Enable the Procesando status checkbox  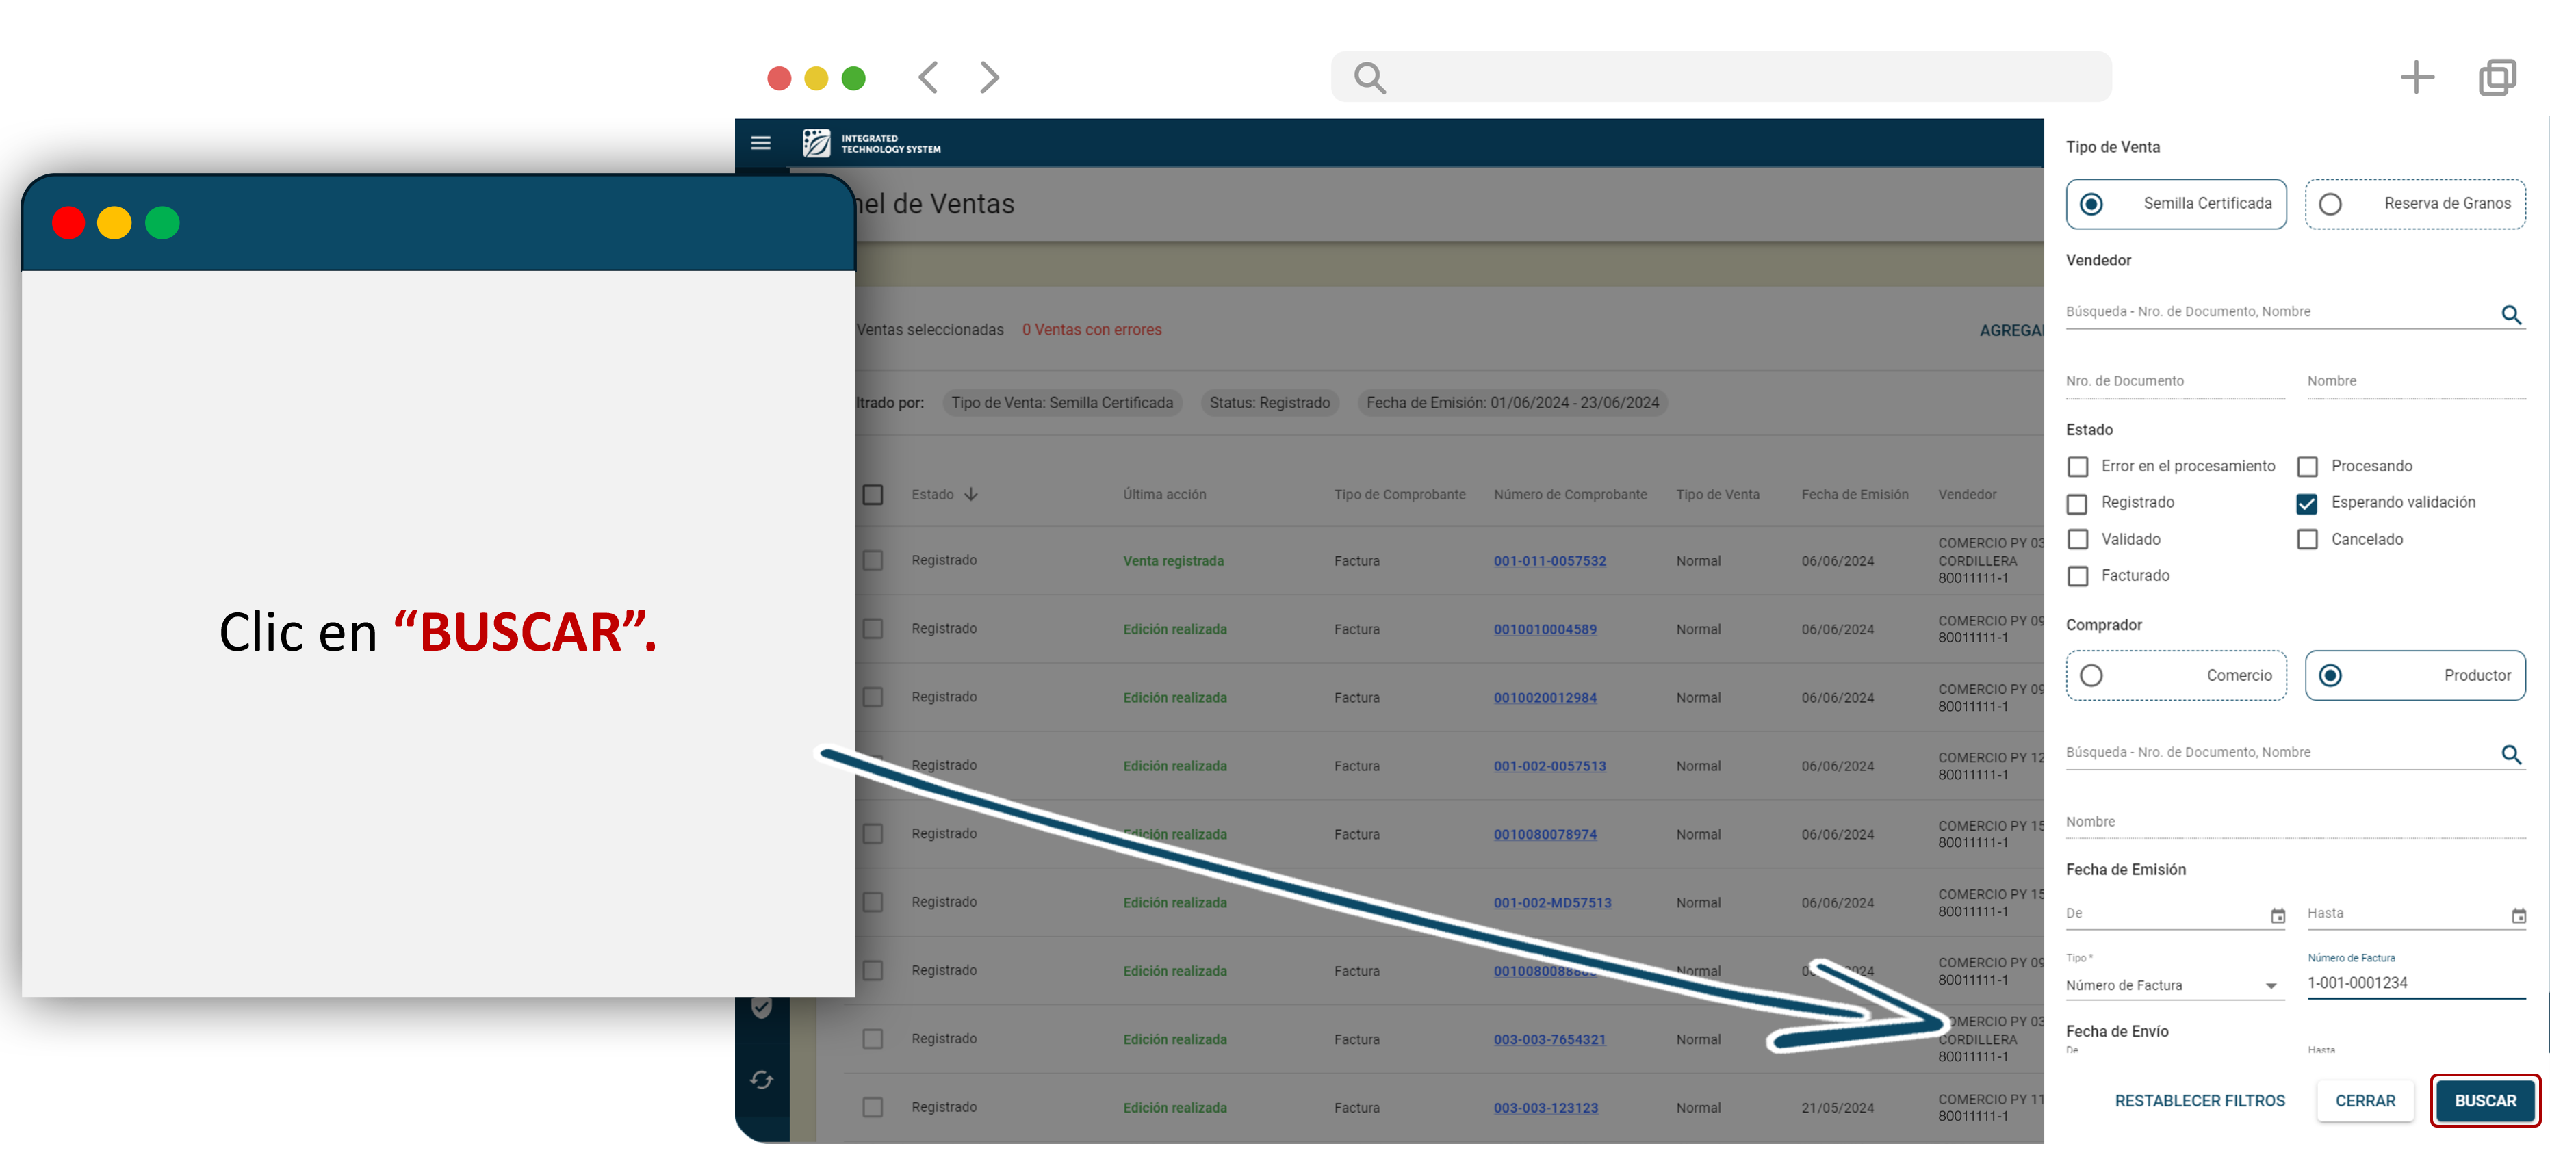coord(2307,467)
